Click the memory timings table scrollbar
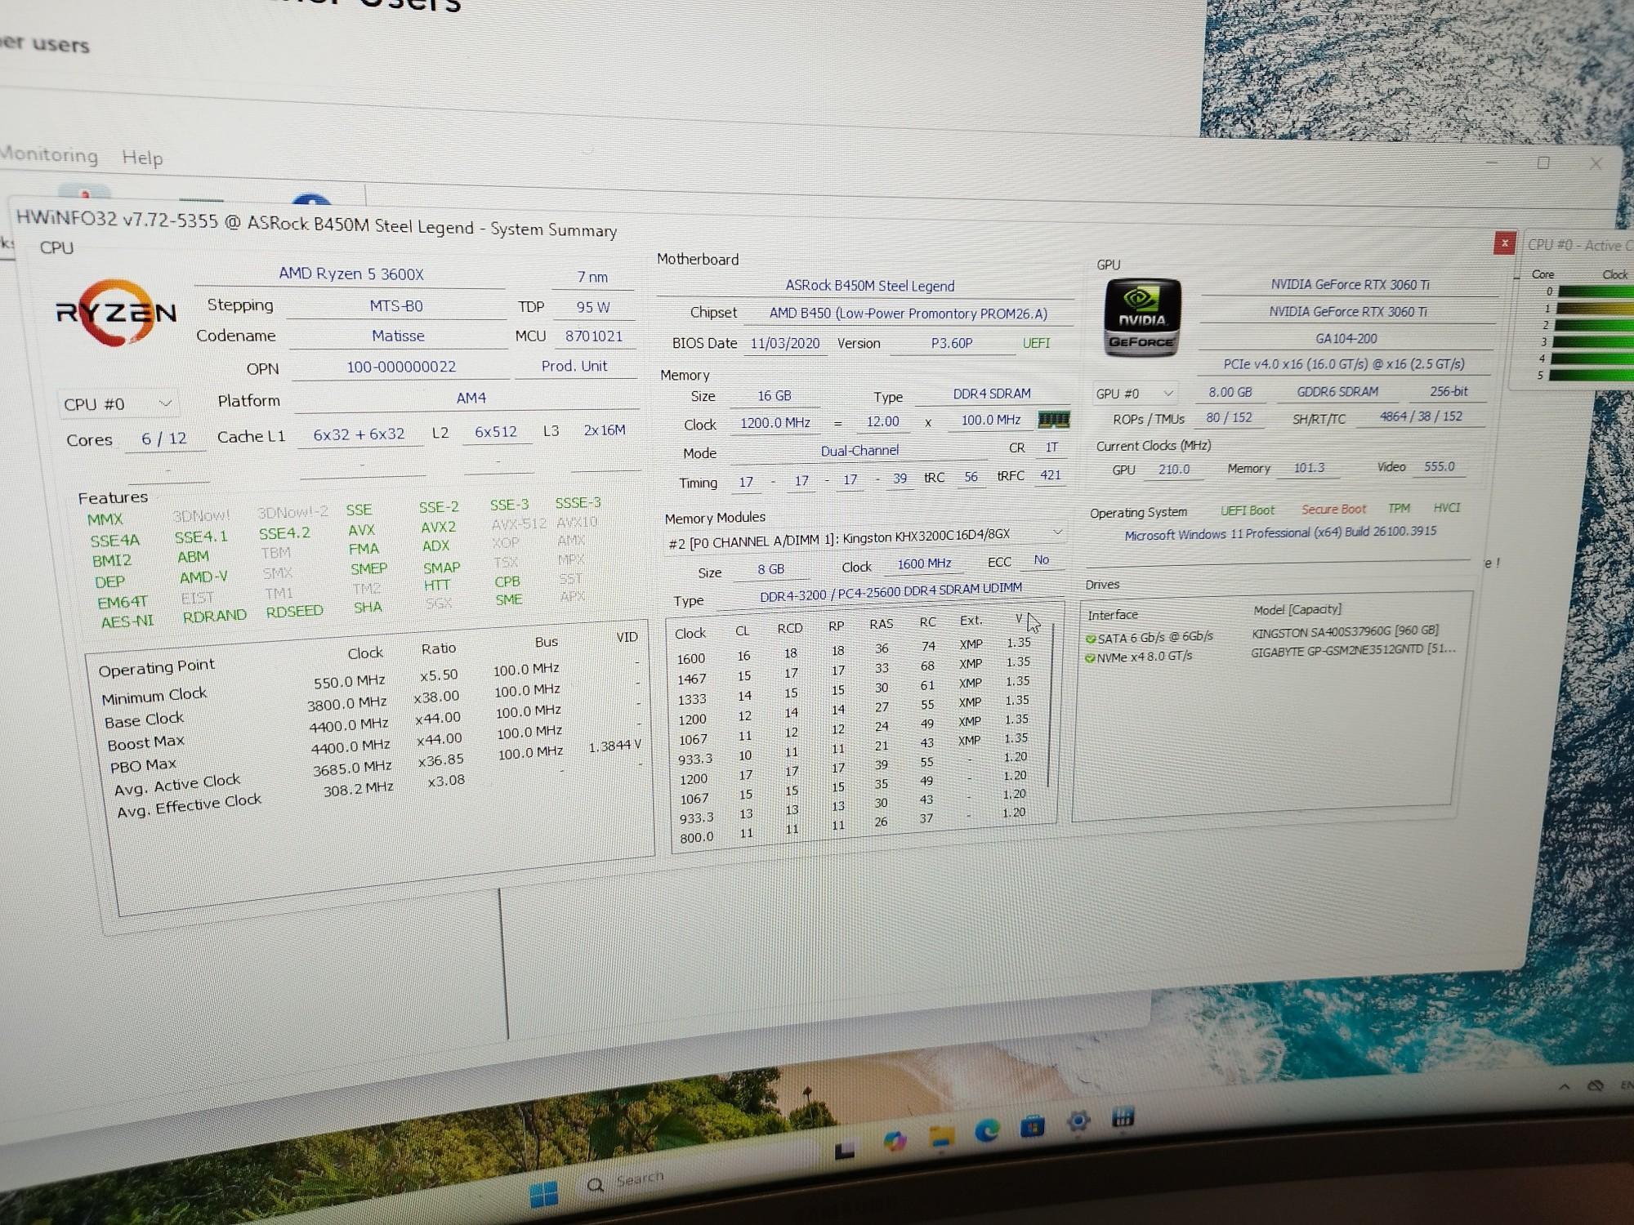The width and height of the screenshot is (1634, 1225). click(1051, 704)
